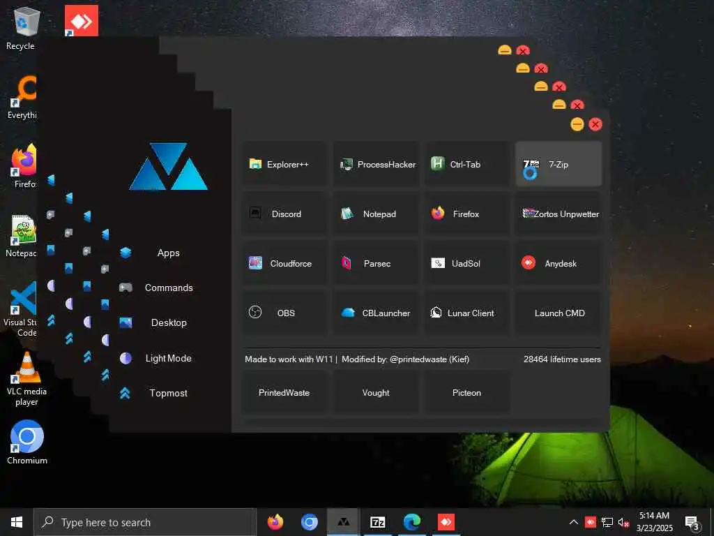Read the 28464 lifetime users text
Image resolution: width=714 pixels, height=536 pixels.
point(562,359)
